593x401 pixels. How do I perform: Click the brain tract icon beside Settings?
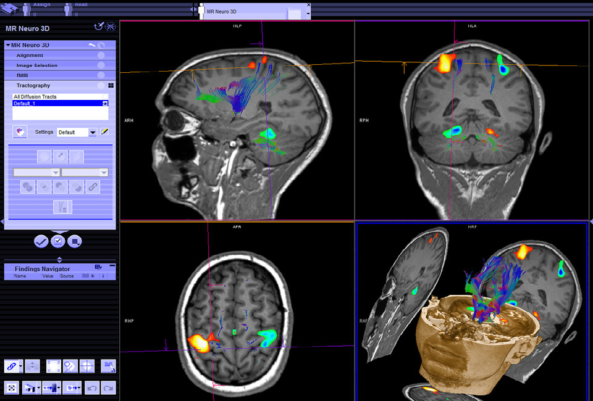(x=20, y=132)
